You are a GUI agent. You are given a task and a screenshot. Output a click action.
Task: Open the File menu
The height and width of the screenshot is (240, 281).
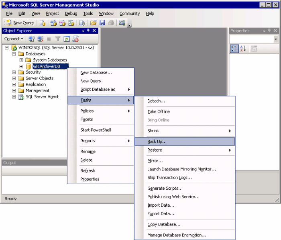click(x=9, y=13)
